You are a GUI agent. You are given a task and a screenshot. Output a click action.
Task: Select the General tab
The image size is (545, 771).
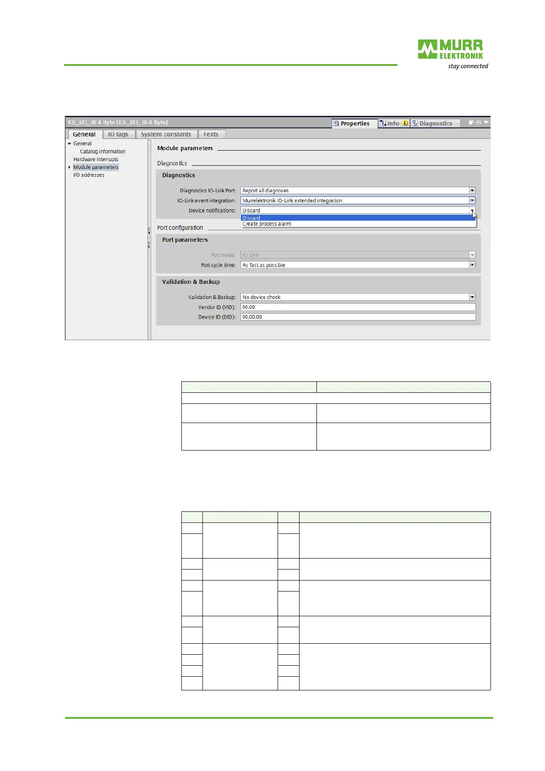(x=84, y=134)
